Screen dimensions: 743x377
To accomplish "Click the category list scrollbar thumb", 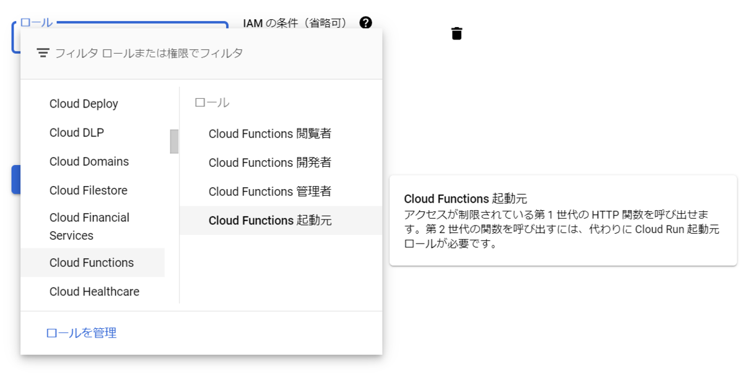I will [174, 142].
